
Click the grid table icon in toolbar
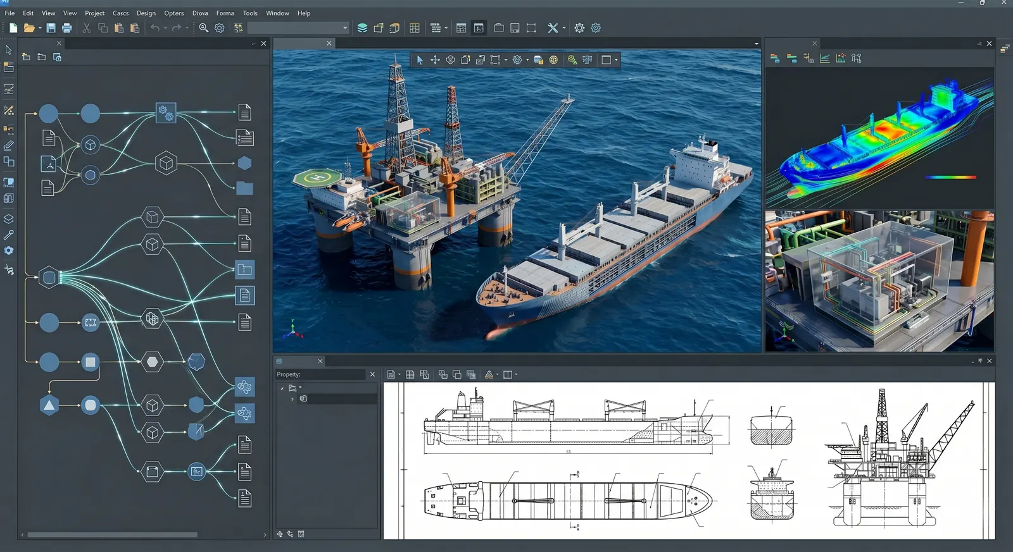[x=415, y=28]
